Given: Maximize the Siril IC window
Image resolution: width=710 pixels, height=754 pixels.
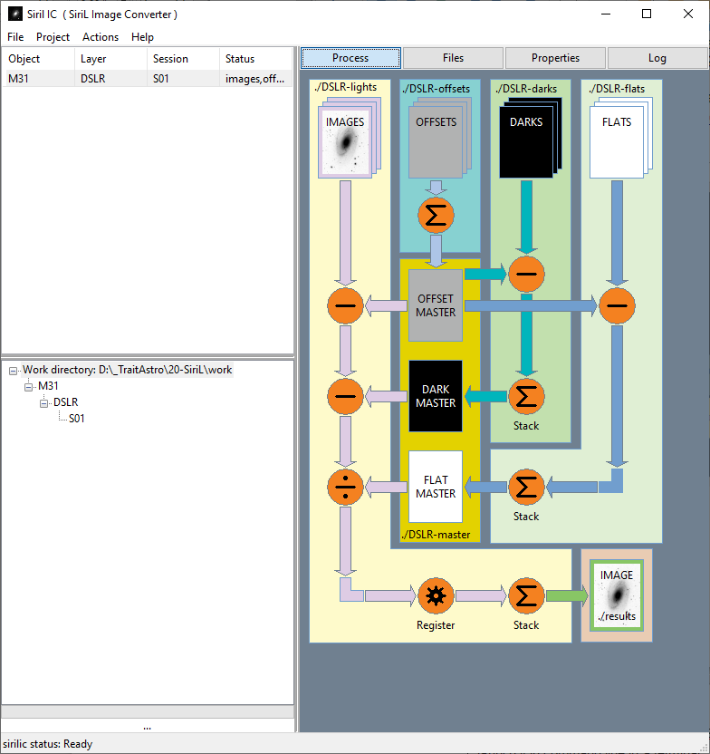Looking at the screenshot, I should (x=647, y=14).
